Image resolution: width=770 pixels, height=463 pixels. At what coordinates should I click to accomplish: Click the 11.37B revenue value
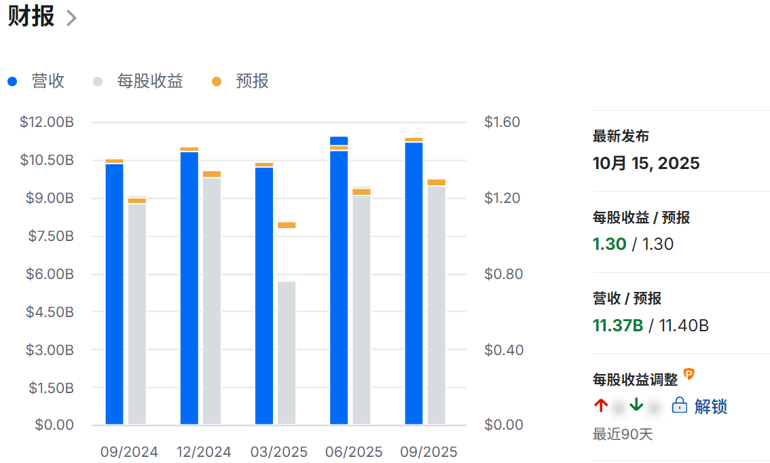pyautogui.click(x=618, y=325)
